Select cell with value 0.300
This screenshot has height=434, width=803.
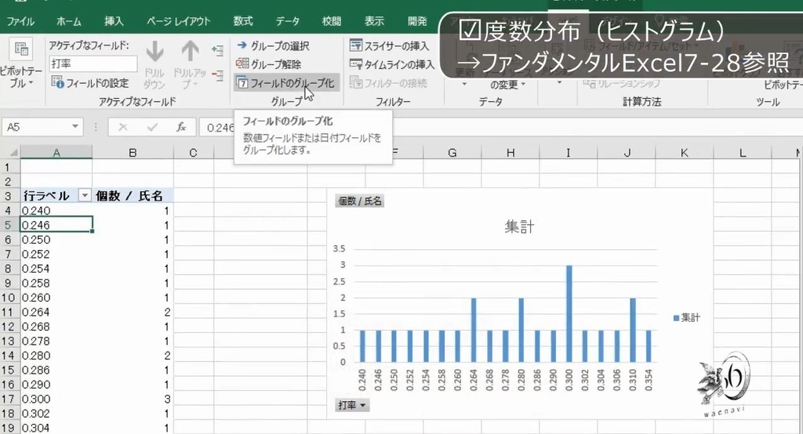[x=56, y=400]
